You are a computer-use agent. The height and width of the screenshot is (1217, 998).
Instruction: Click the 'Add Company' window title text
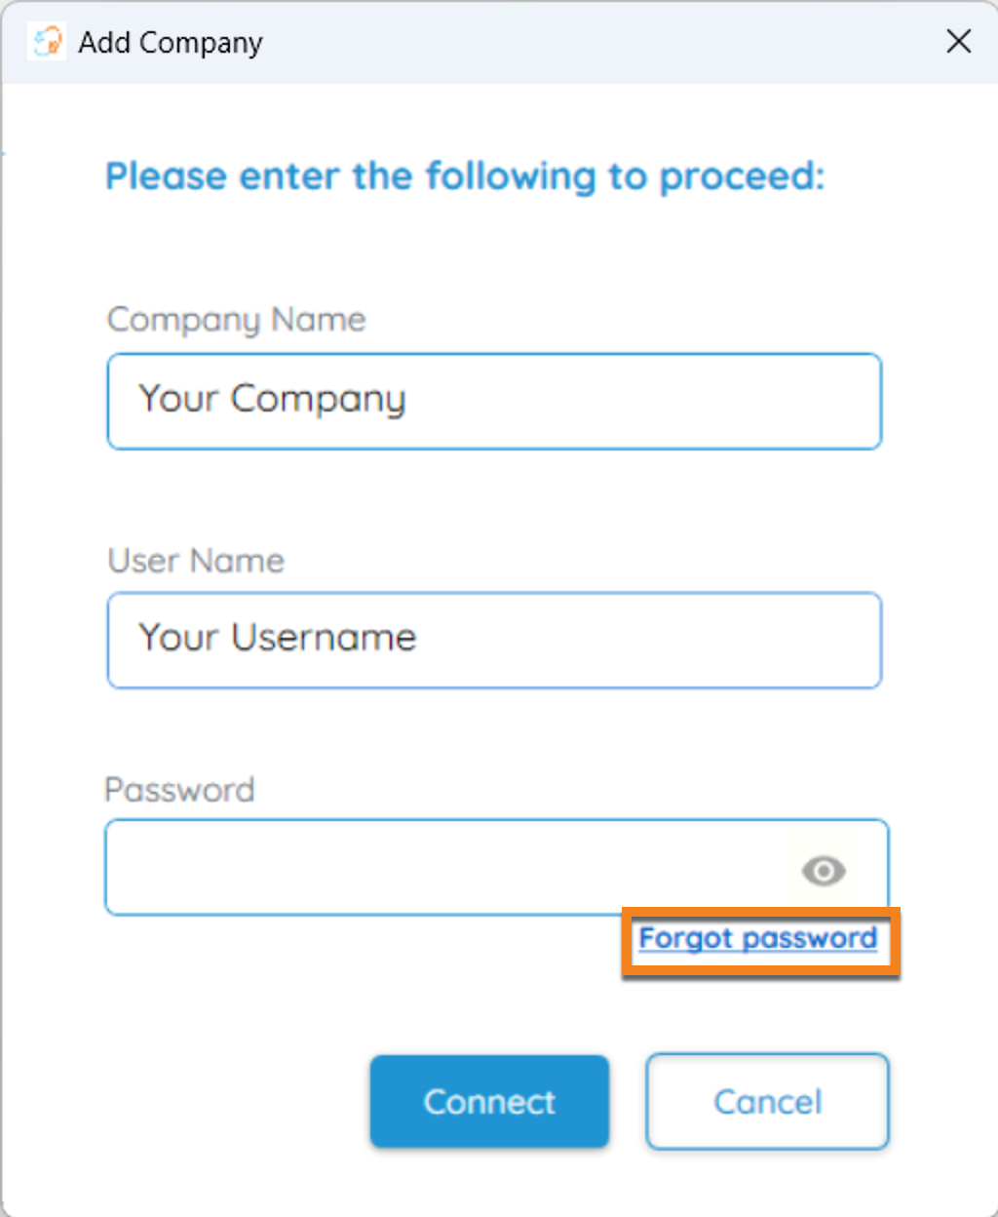pyautogui.click(x=171, y=43)
